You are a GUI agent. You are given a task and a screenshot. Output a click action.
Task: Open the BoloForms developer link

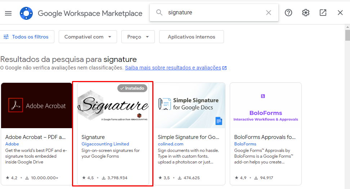coord(245,144)
